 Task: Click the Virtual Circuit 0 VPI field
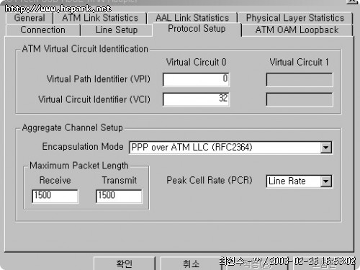(196, 79)
